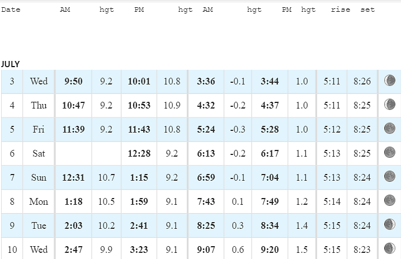Image resolution: width=401 pixels, height=259 pixels.
Task: Select the 12:28 PM tide time on Saturday
Action: click(x=139, y=153)
